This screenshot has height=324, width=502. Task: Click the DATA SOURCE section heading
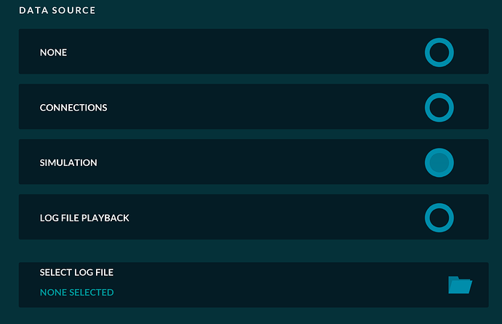[57, 11]
